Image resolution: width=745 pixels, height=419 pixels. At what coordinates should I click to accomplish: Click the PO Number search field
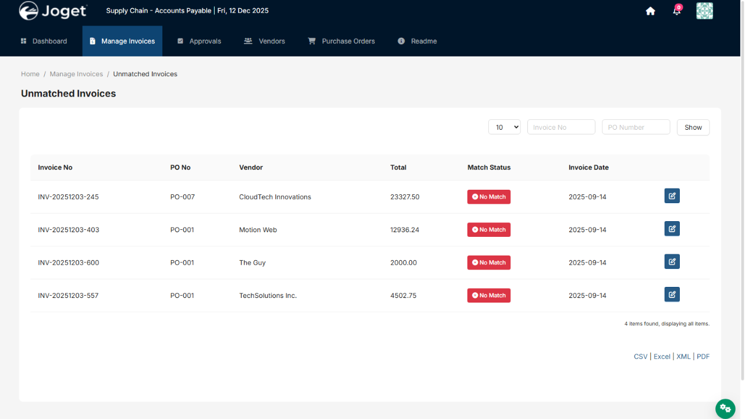[x=636, y=127]
